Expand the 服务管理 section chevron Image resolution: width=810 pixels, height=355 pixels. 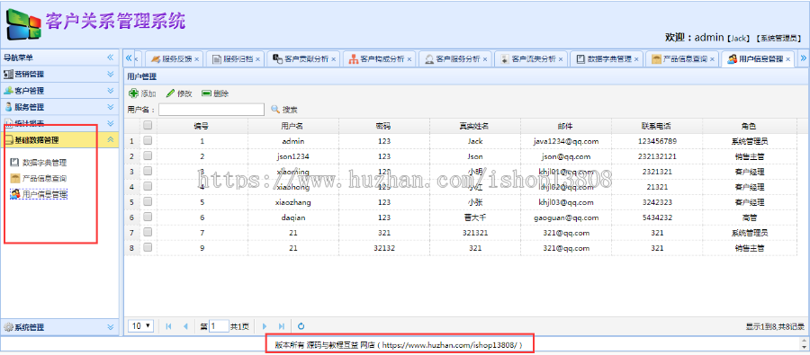(x=110, y=107)
